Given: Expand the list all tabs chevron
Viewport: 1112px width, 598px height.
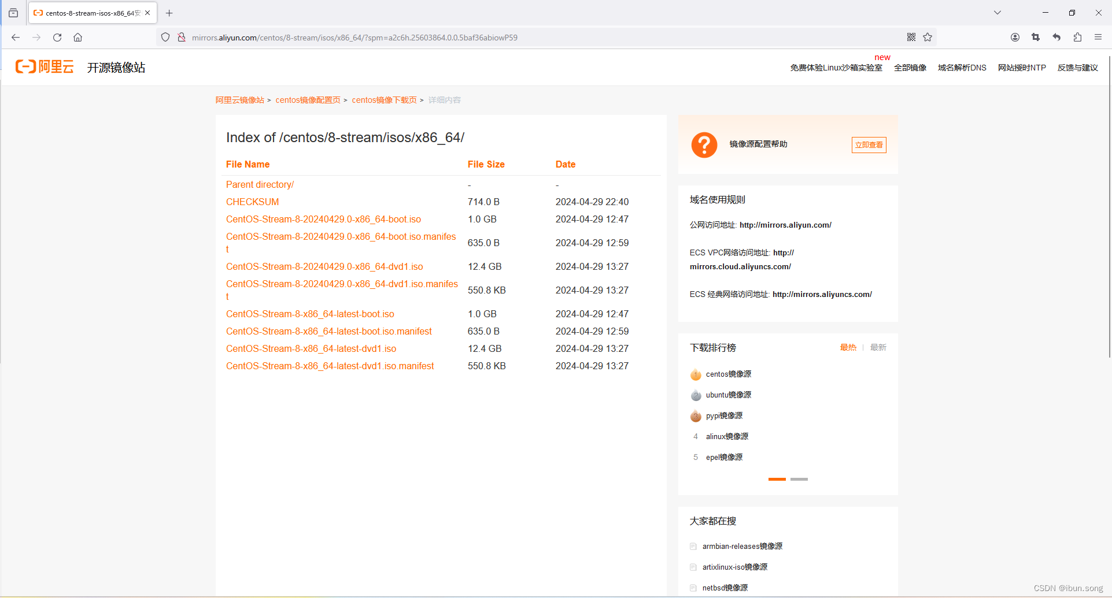Looking at the screenshot, I should [x=998, y=13].
